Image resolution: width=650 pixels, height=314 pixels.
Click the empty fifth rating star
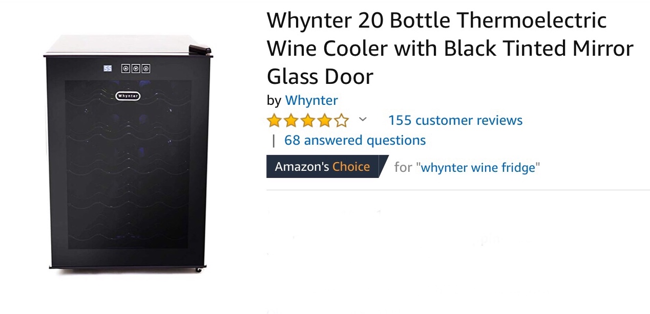click(341, 121)
